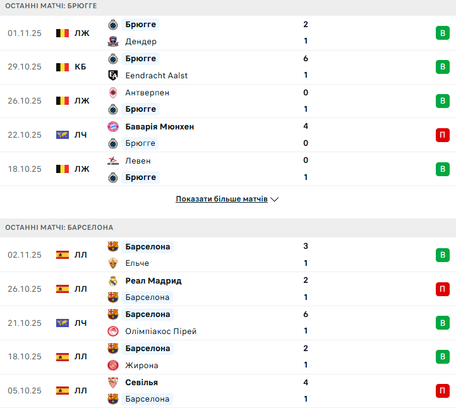Viewport: 456px width, 413px height.
Task: Click red П badge for Bayern match
Action: click(442, 135)
